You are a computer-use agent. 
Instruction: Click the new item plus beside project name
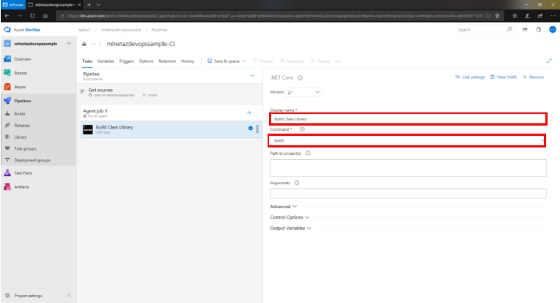pos(69,44)
